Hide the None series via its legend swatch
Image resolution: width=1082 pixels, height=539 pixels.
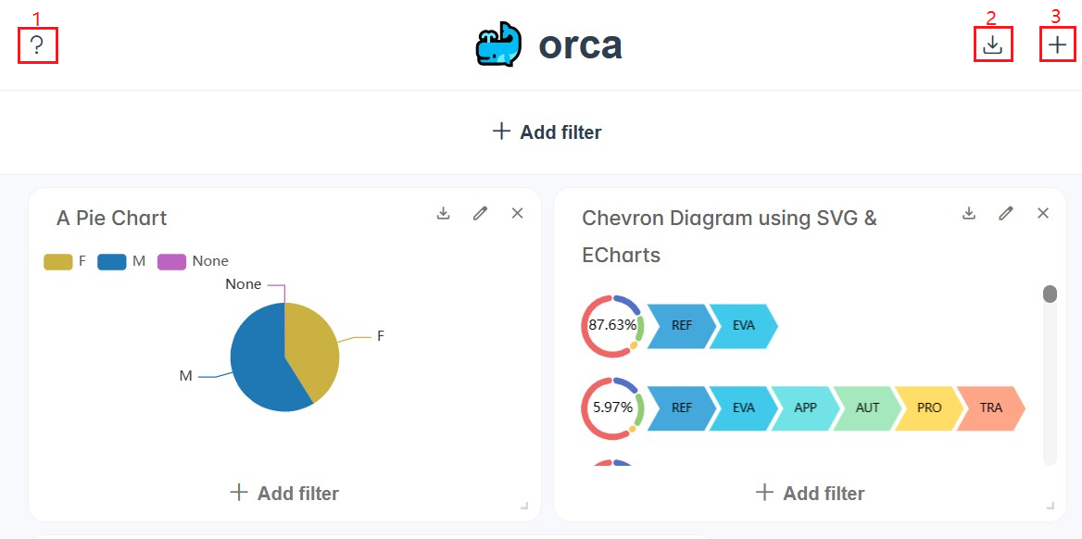click(171, 261)
